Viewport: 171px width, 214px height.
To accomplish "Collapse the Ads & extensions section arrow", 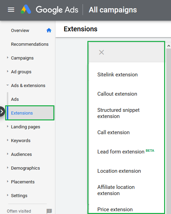I will point(8,85).
